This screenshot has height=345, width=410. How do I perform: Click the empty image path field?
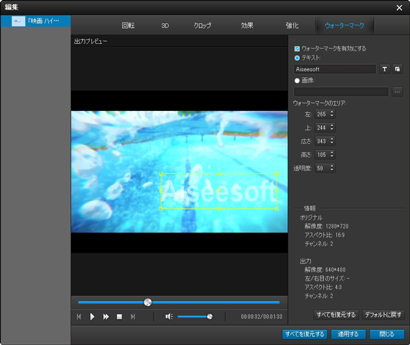coord(341,92)
